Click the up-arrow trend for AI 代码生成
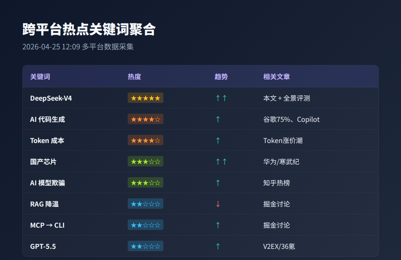401x260 pixels. point(218,120)
